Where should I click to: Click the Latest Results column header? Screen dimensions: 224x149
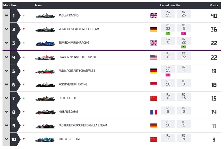170,5
